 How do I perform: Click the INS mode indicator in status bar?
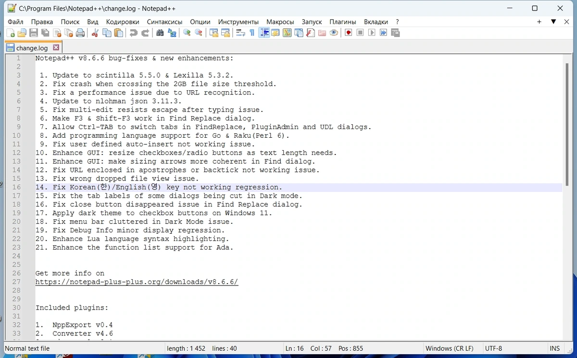tap(555, 348)
